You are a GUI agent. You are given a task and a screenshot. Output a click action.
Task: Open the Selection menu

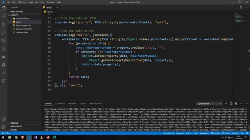coord(22,2)
